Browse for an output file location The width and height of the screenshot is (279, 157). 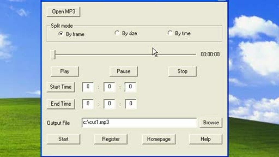211,122
